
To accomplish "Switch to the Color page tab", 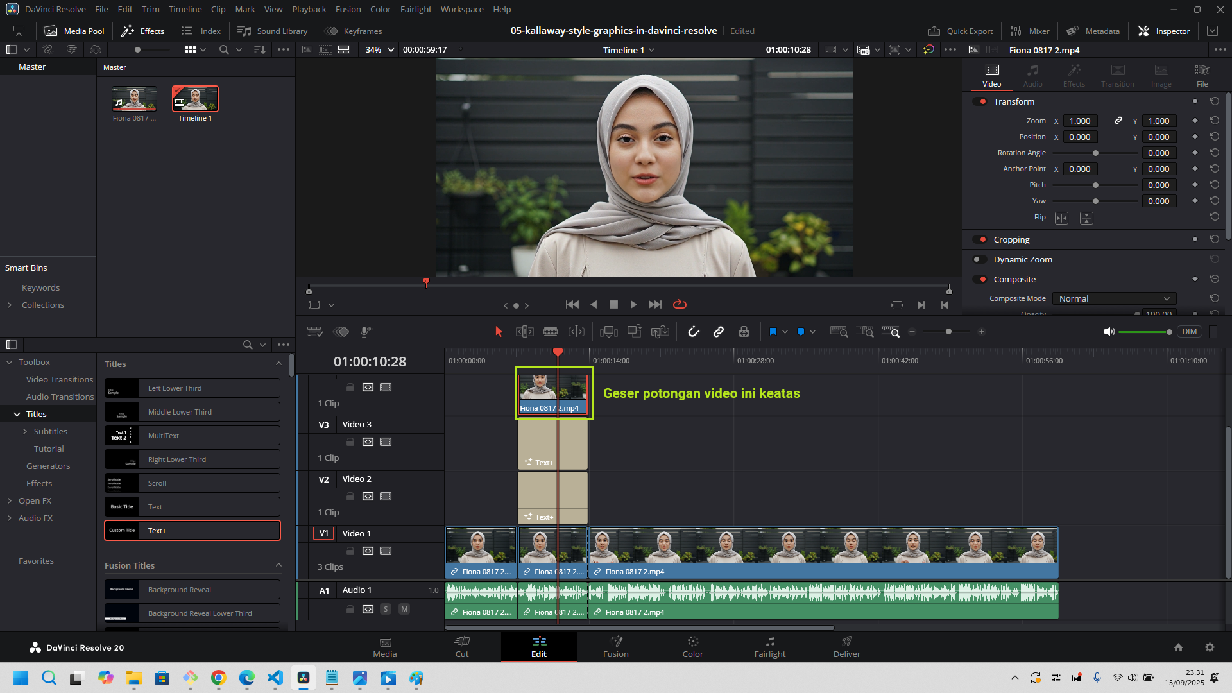I will pos(692,646).
